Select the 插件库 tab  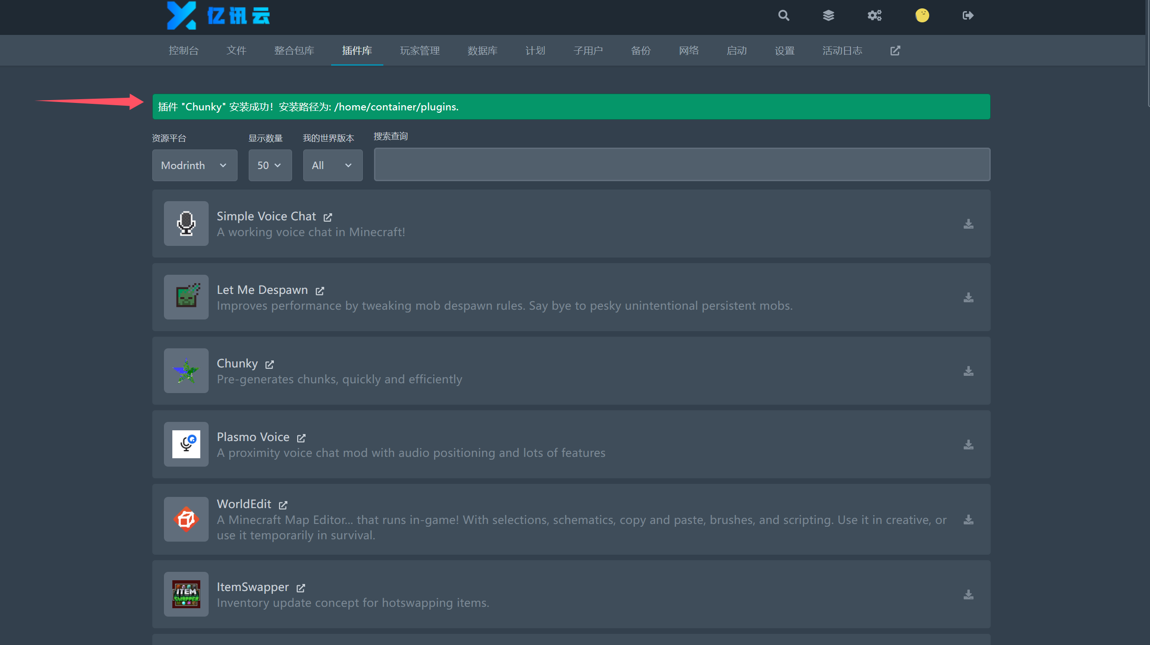click(x=357, y=50)
